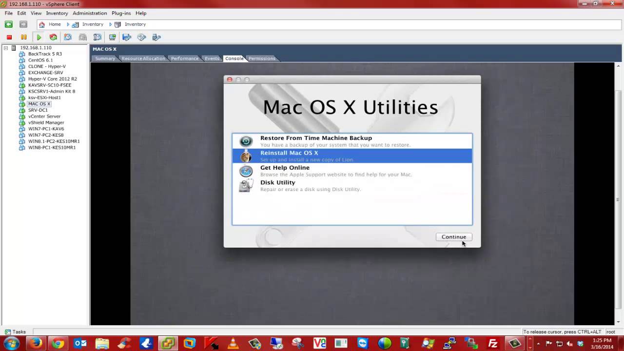Open the Tasks panel in the status bar
The image size is (624, 351).
pos(15,332)
